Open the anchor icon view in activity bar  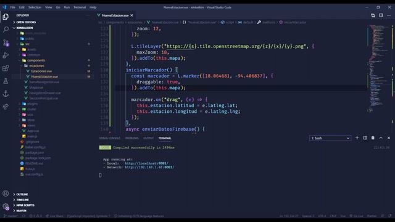tap(6, 94)
